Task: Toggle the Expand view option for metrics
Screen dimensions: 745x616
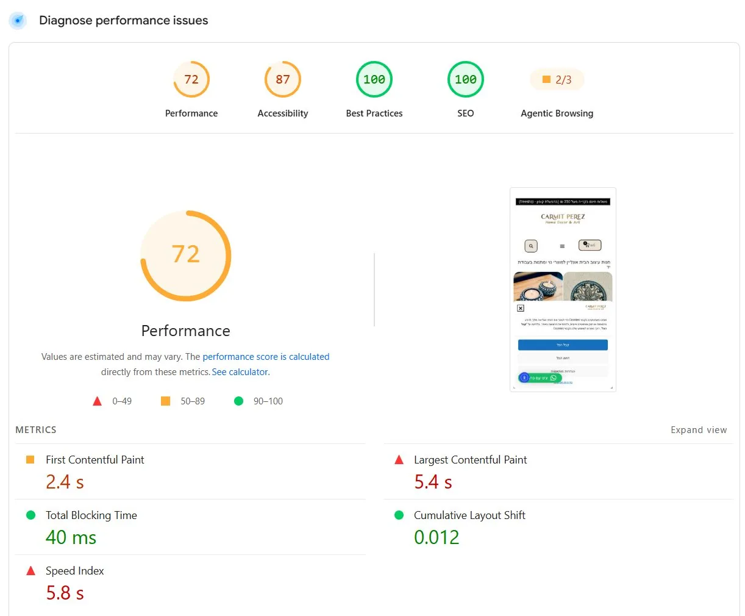Action: coord(699,430)
